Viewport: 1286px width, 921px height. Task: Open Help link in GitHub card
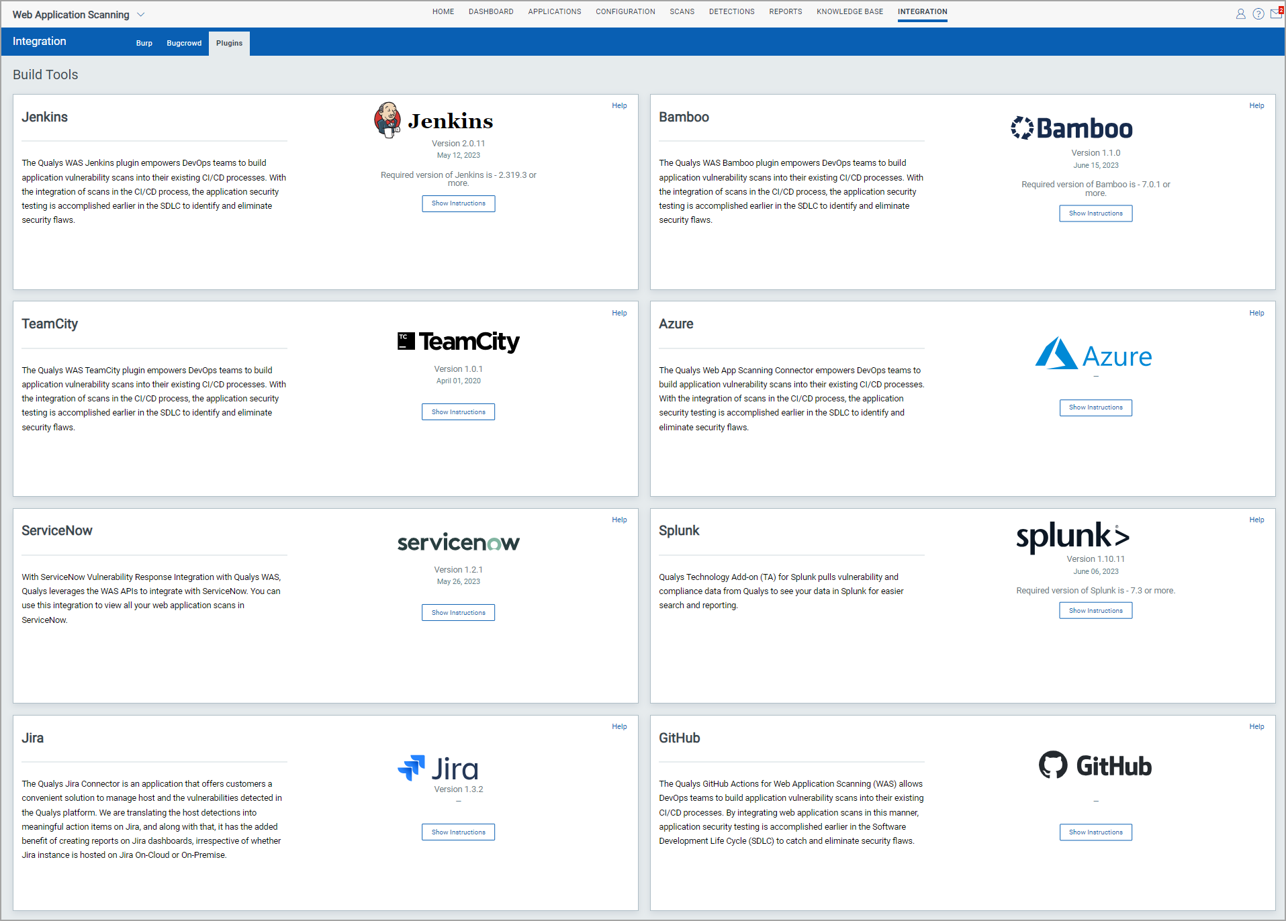(x=1256, y=726)
